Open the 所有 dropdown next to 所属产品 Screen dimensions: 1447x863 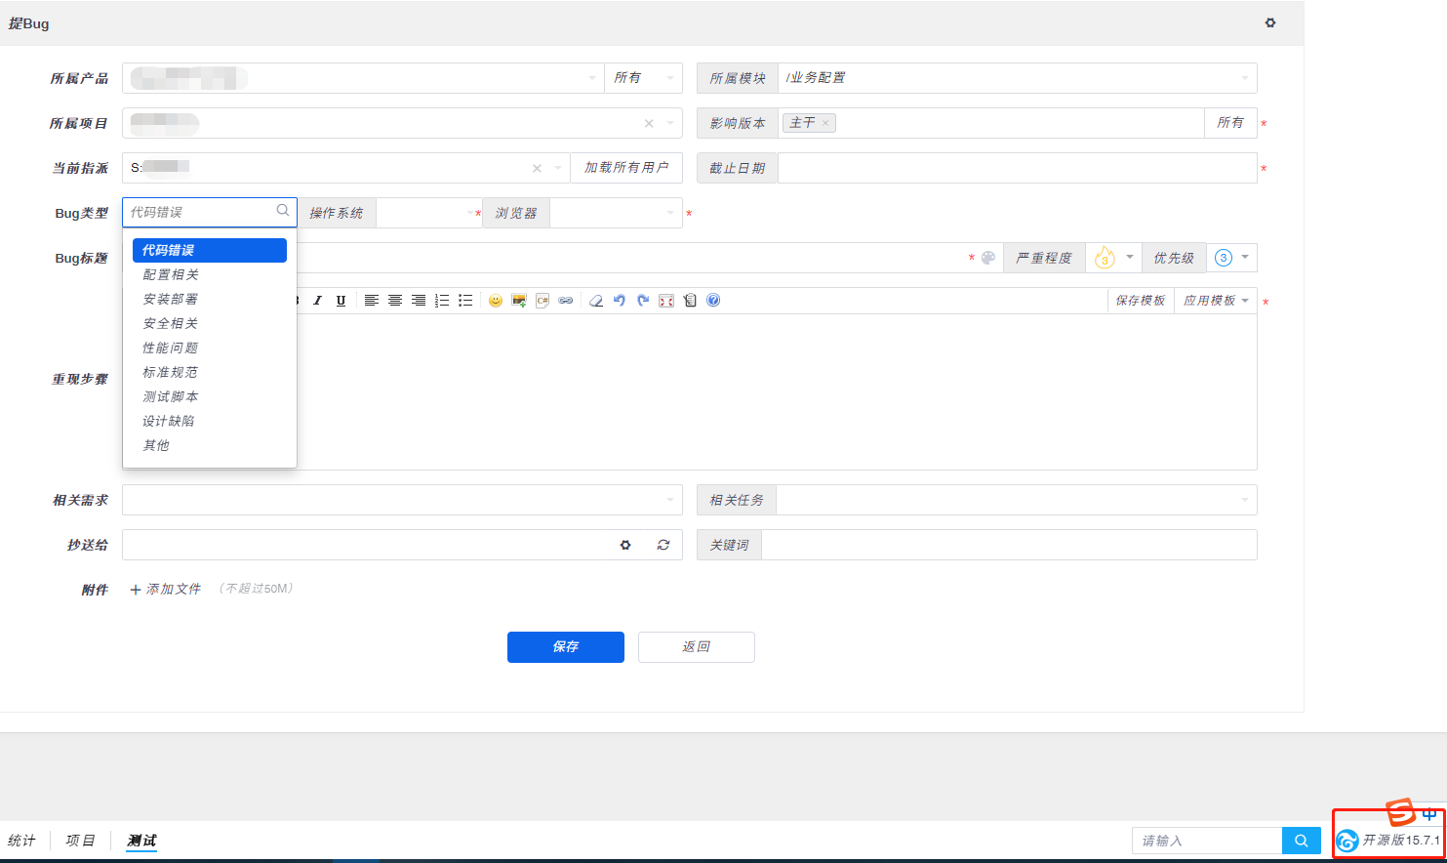coord(644,78)
